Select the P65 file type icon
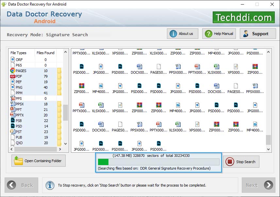This screenshot has width=280, height=197. (x=13, y=65)
